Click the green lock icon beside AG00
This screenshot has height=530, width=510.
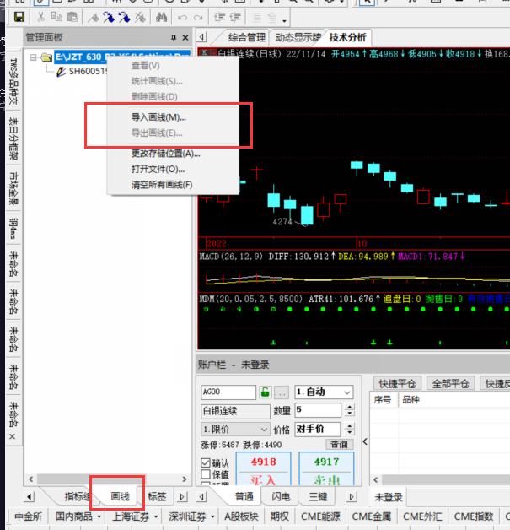coord(265,392)
